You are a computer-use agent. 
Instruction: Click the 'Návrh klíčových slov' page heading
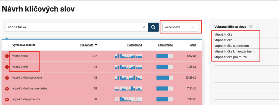pos(38,9)
